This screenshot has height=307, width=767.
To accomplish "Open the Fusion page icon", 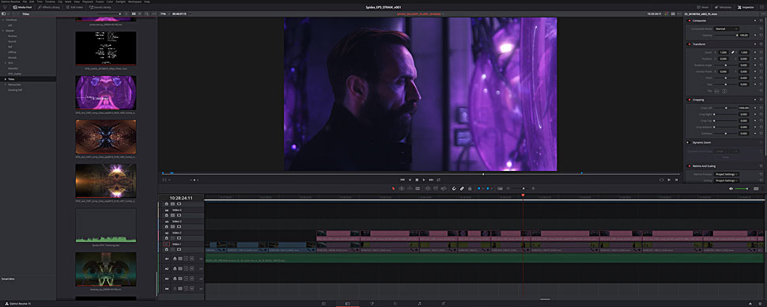I will 372,304.
